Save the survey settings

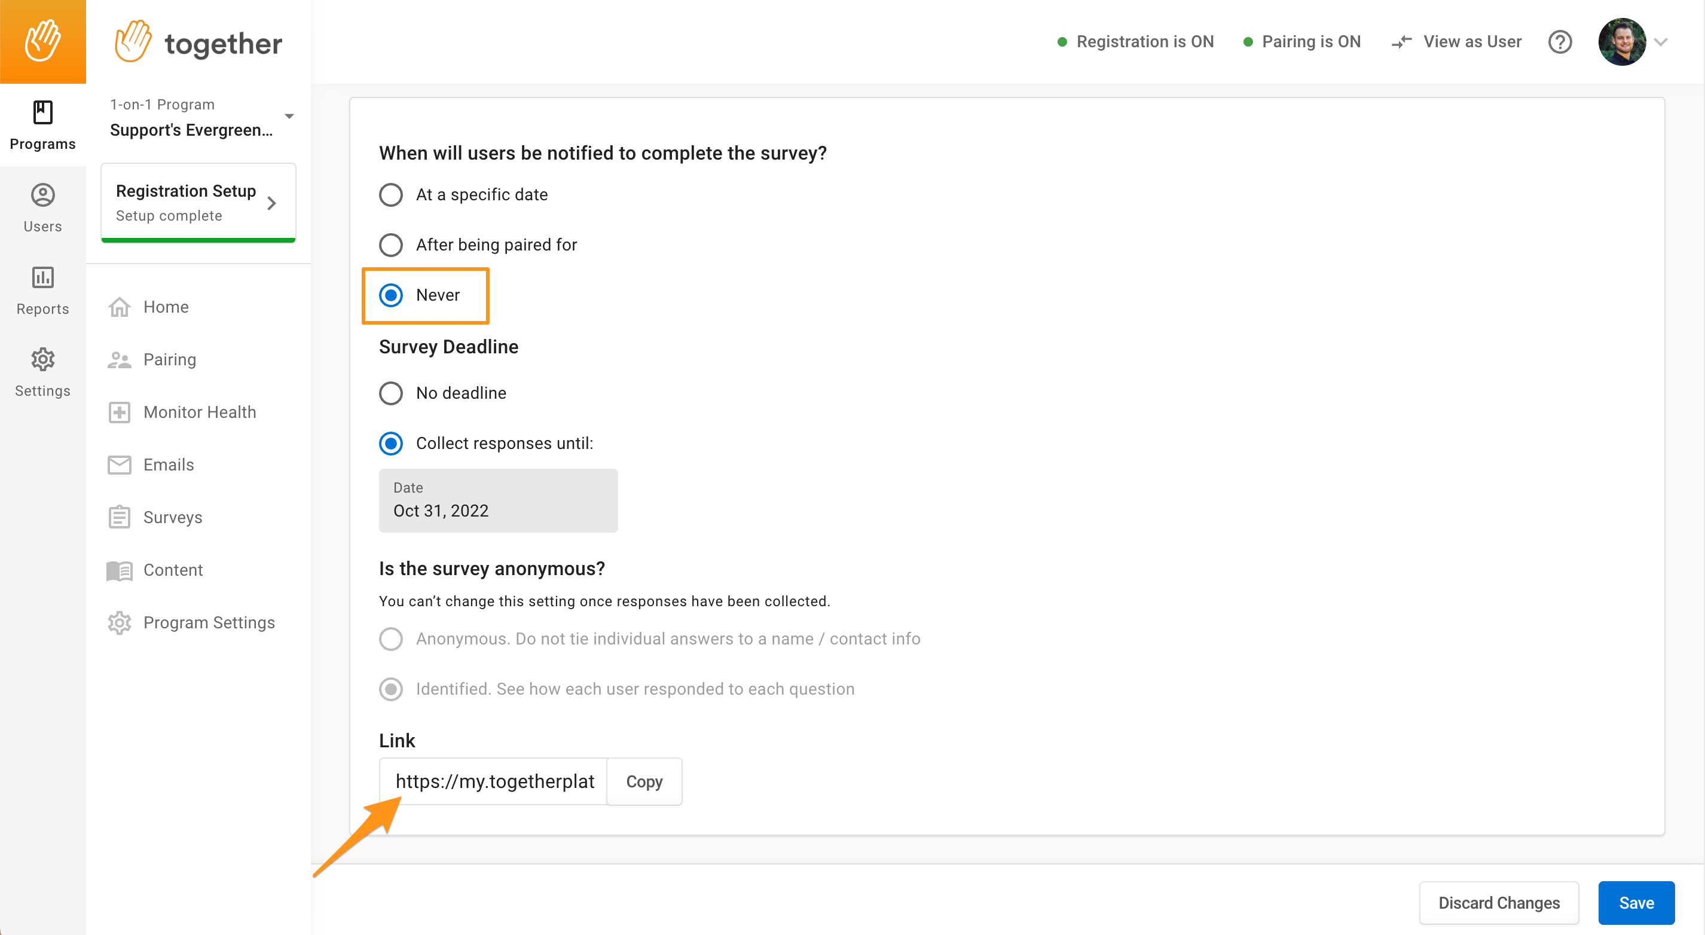point(1636,903)
